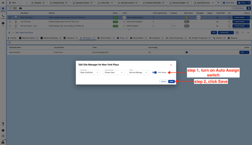Viewport: 252px width, 145px height.
Task: Switch to the Contacts tab
Action: pyautogui.click(x=71, y=38)
